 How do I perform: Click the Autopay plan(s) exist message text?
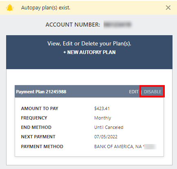point(46,8)
